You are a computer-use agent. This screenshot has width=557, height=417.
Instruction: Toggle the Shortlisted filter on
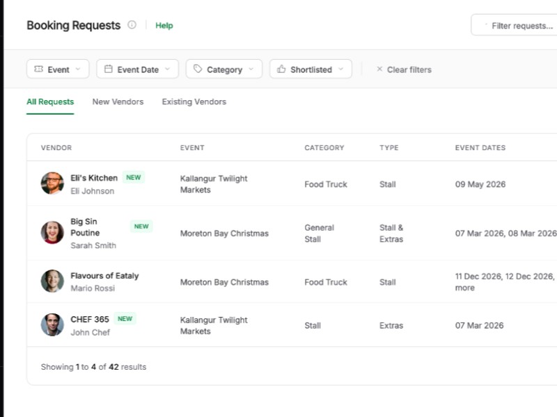pyautogui.click(x=311, y=69)
